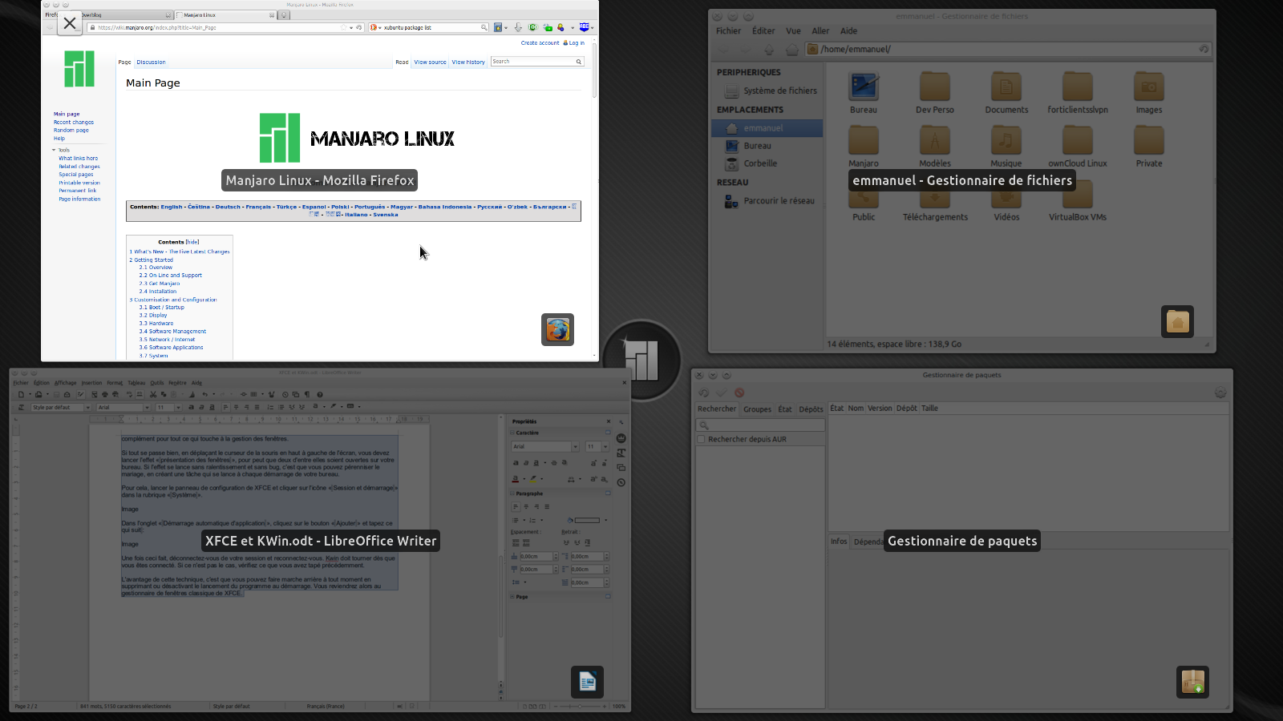This screenshot has height=721, width=1283.
Task: Click the red cancel icon in package manager
Action: [x=739, y=393]
